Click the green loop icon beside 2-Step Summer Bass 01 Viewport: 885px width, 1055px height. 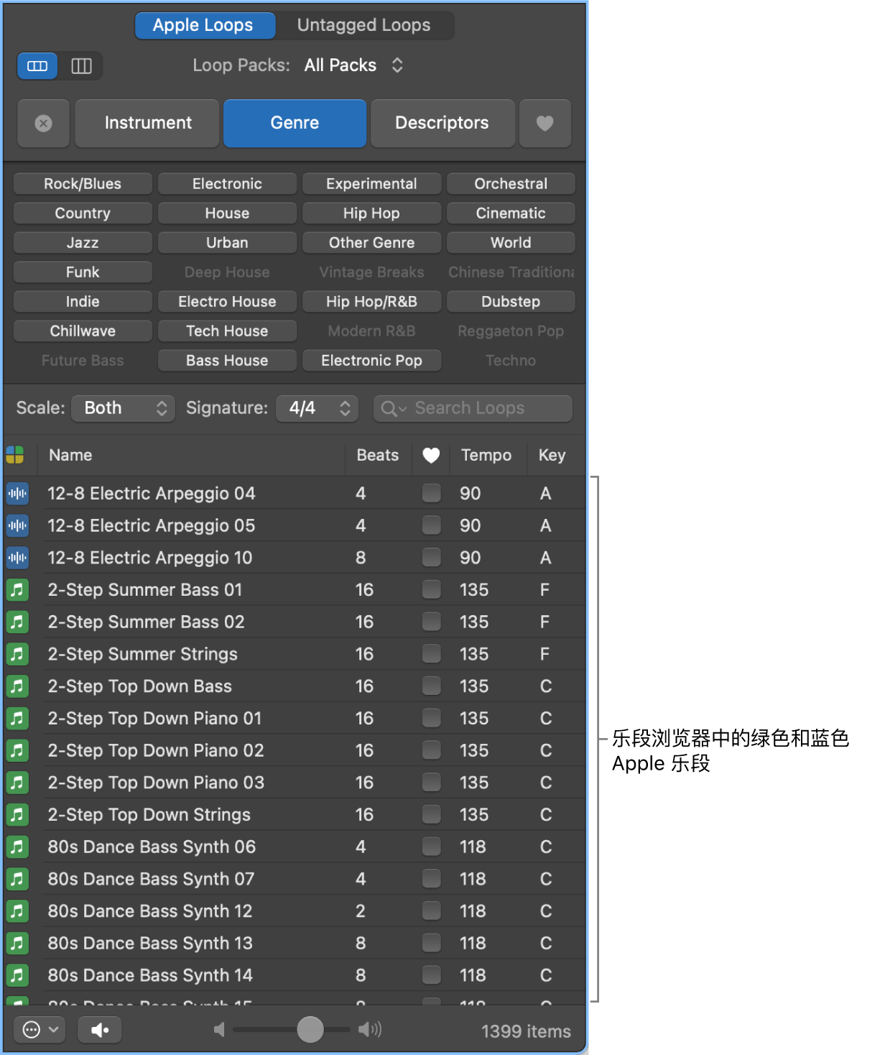point(17,589)
